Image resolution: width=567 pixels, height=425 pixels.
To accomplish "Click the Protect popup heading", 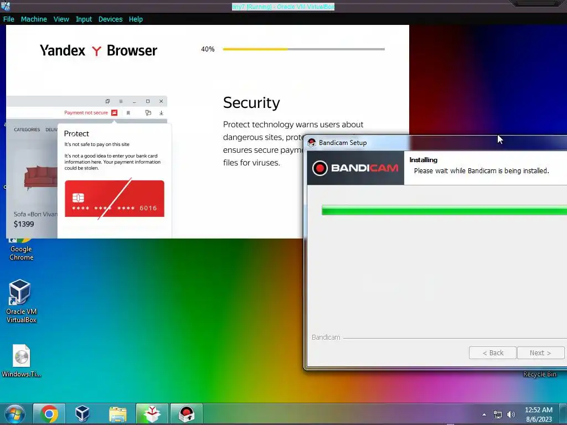I will [x=76, y=133].
